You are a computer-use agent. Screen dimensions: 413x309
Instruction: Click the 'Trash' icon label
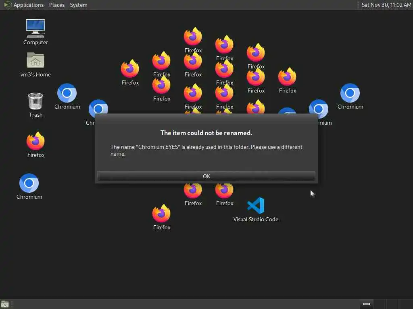(x=35, y=115)
